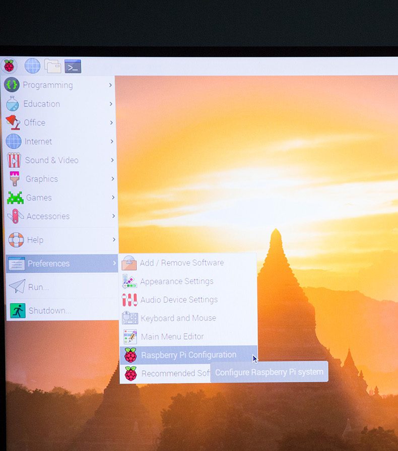Launch Raspberry Pi Configuration
Viewport: 398px width, 451px height.
[x=188, y=355]
